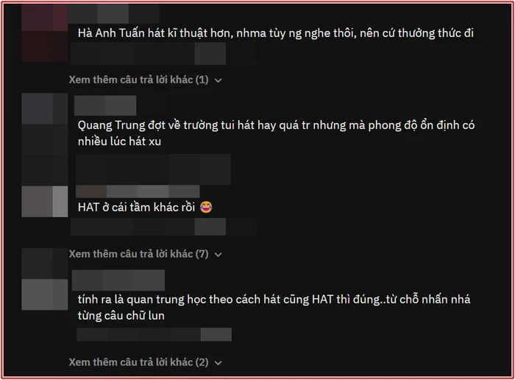Click the laughing emoji in the HAT comment
This screenshot has height=380, width=515.
(x=206, y=207)
